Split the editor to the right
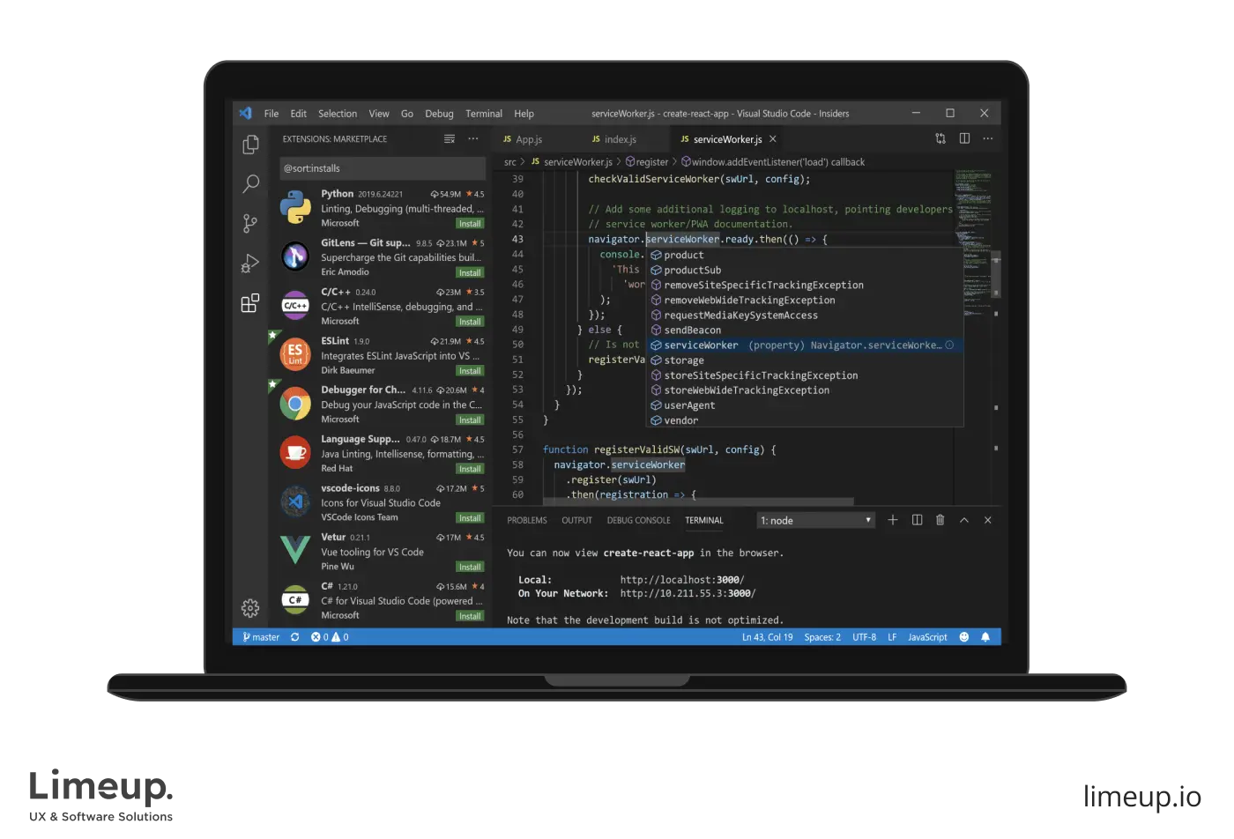 (x=964, y=139)
